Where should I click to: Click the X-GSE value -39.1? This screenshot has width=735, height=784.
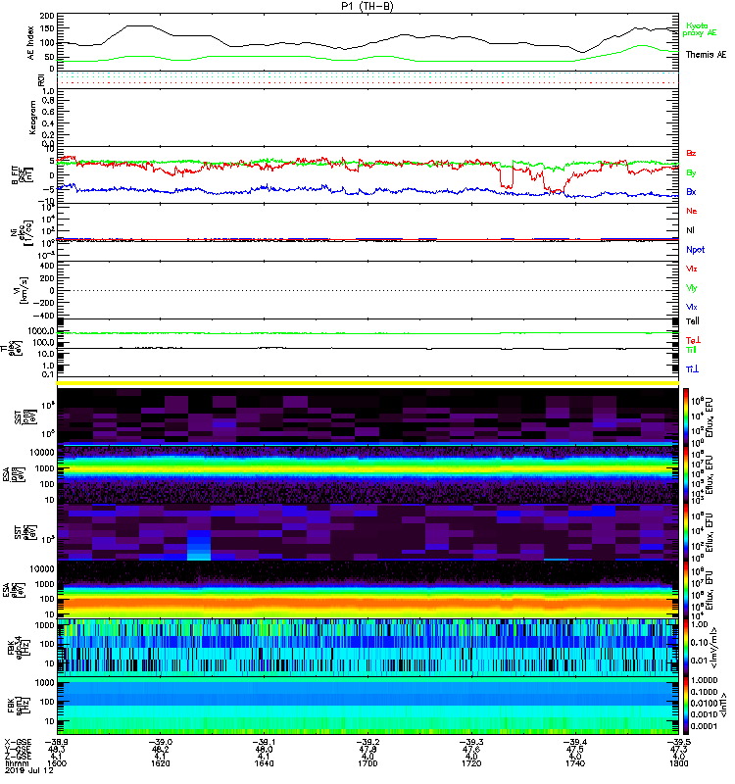(264, 742)
